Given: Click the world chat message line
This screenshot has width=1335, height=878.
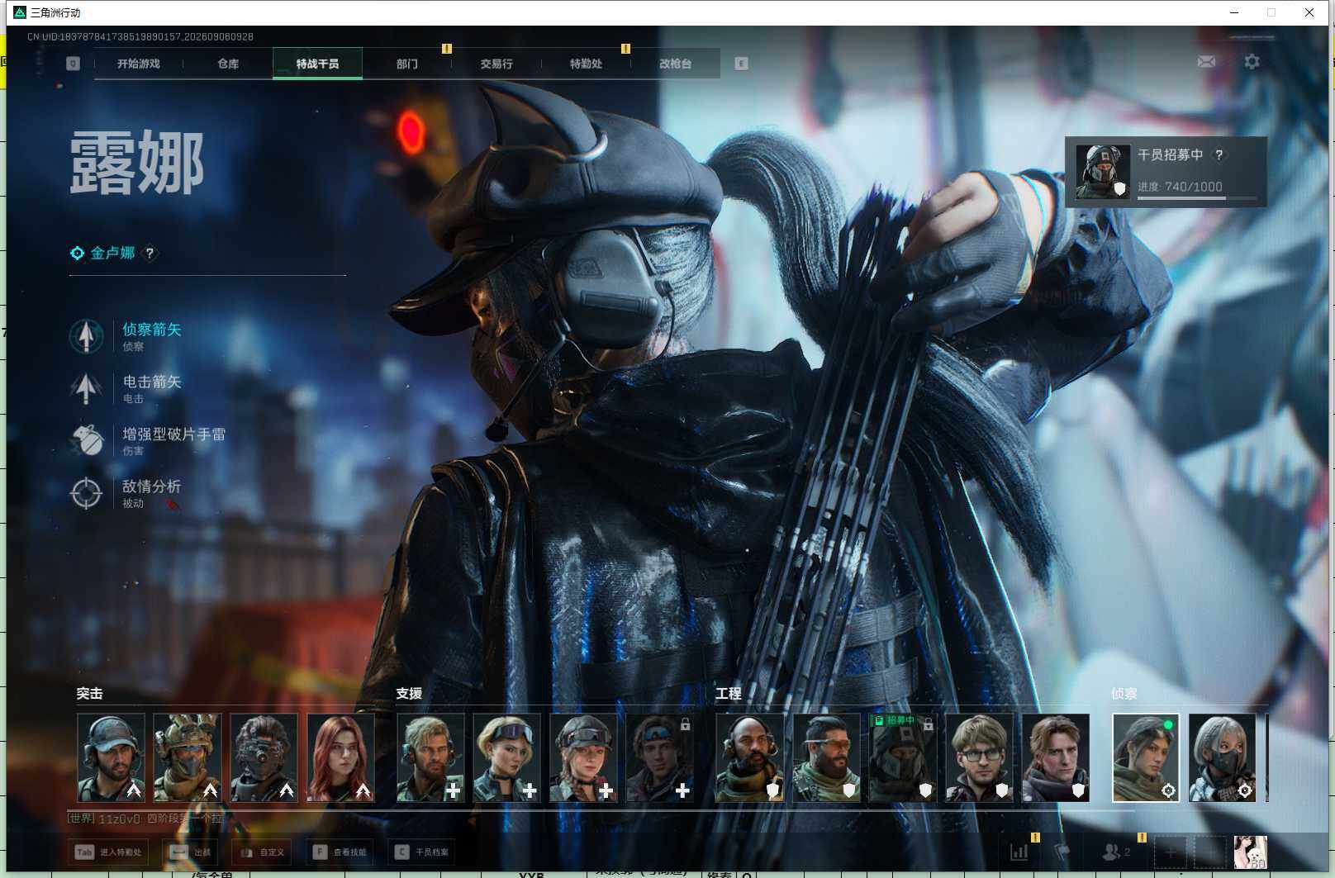Looking at the screenshot, I should 145,819.
